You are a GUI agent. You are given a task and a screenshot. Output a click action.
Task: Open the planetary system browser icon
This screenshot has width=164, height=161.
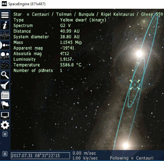click(x=5, y=45)
